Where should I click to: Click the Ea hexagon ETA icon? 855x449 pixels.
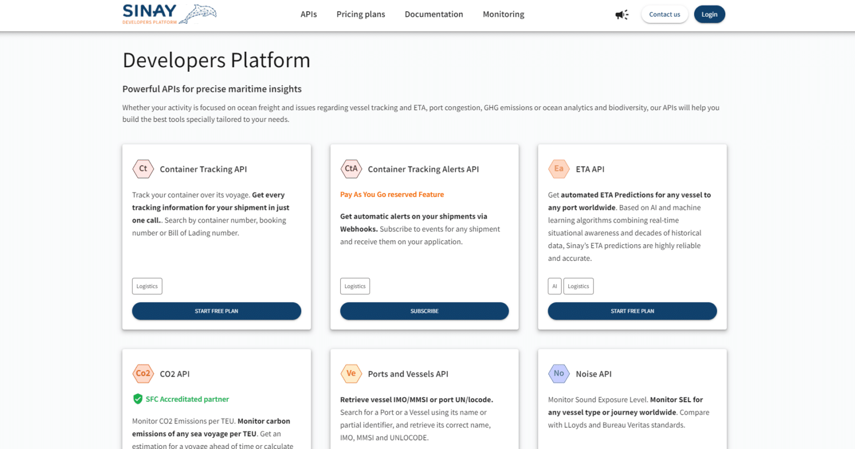[558, 169]
